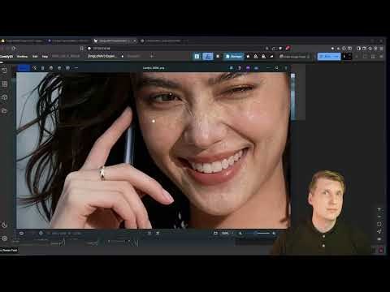Open the Edit menu in ComfyUI

pos(35,57)
